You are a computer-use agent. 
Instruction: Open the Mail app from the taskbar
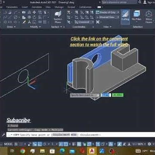pos(72,151)
